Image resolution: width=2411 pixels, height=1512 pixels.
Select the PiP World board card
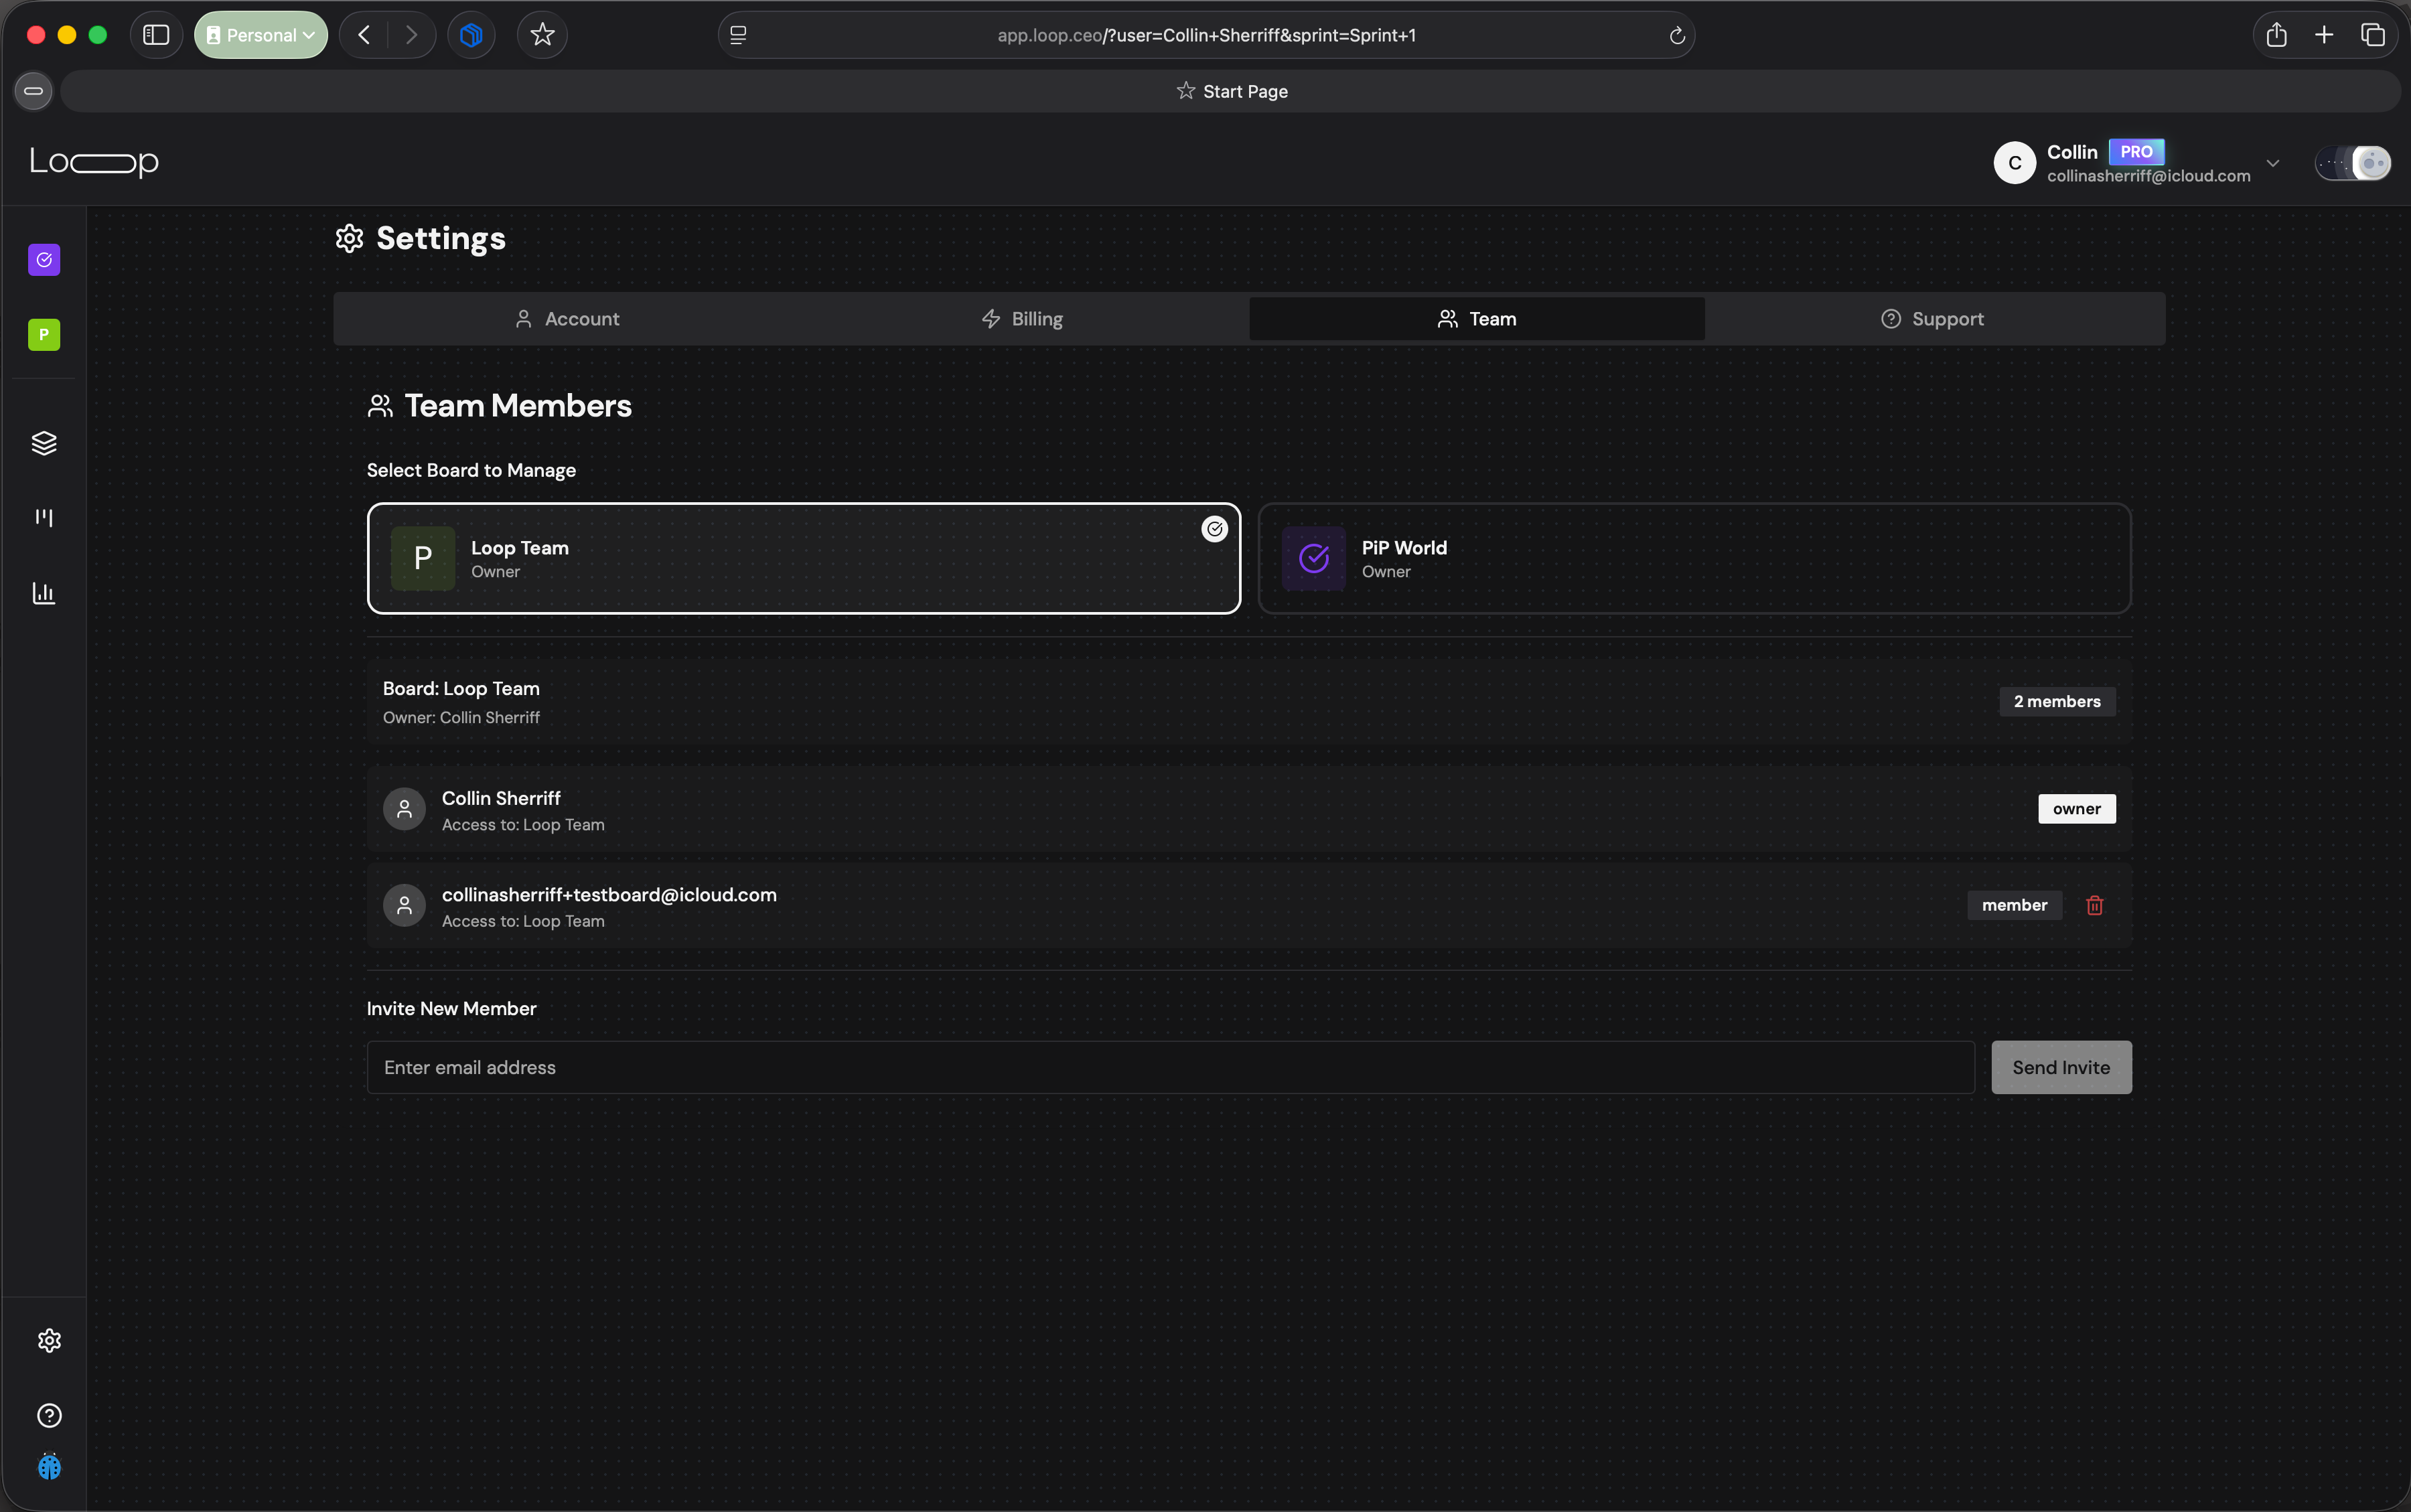tap(1693, 558)
